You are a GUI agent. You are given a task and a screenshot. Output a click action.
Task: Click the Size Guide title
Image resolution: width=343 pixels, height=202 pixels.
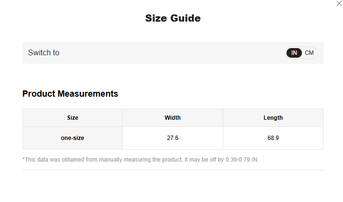pyautogui.click(x=172, y=19)
